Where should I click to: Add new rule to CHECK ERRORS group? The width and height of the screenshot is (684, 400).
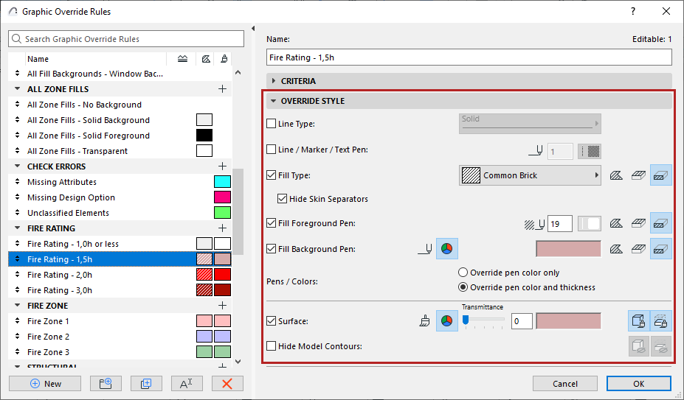pos(223,166)
